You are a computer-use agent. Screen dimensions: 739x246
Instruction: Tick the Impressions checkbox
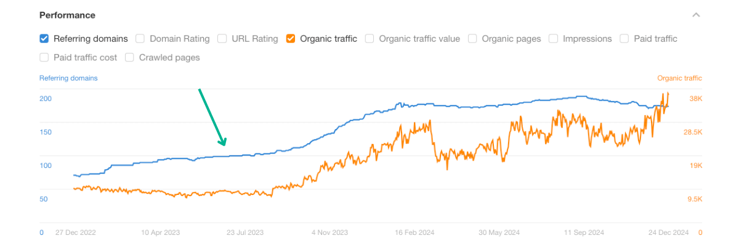point(552,39)
